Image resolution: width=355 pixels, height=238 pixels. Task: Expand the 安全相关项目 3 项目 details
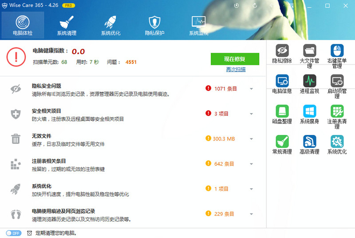tap(251, 114)
